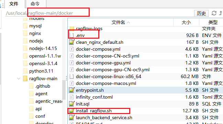Select infinity_conf.toml file

(145, 97)
